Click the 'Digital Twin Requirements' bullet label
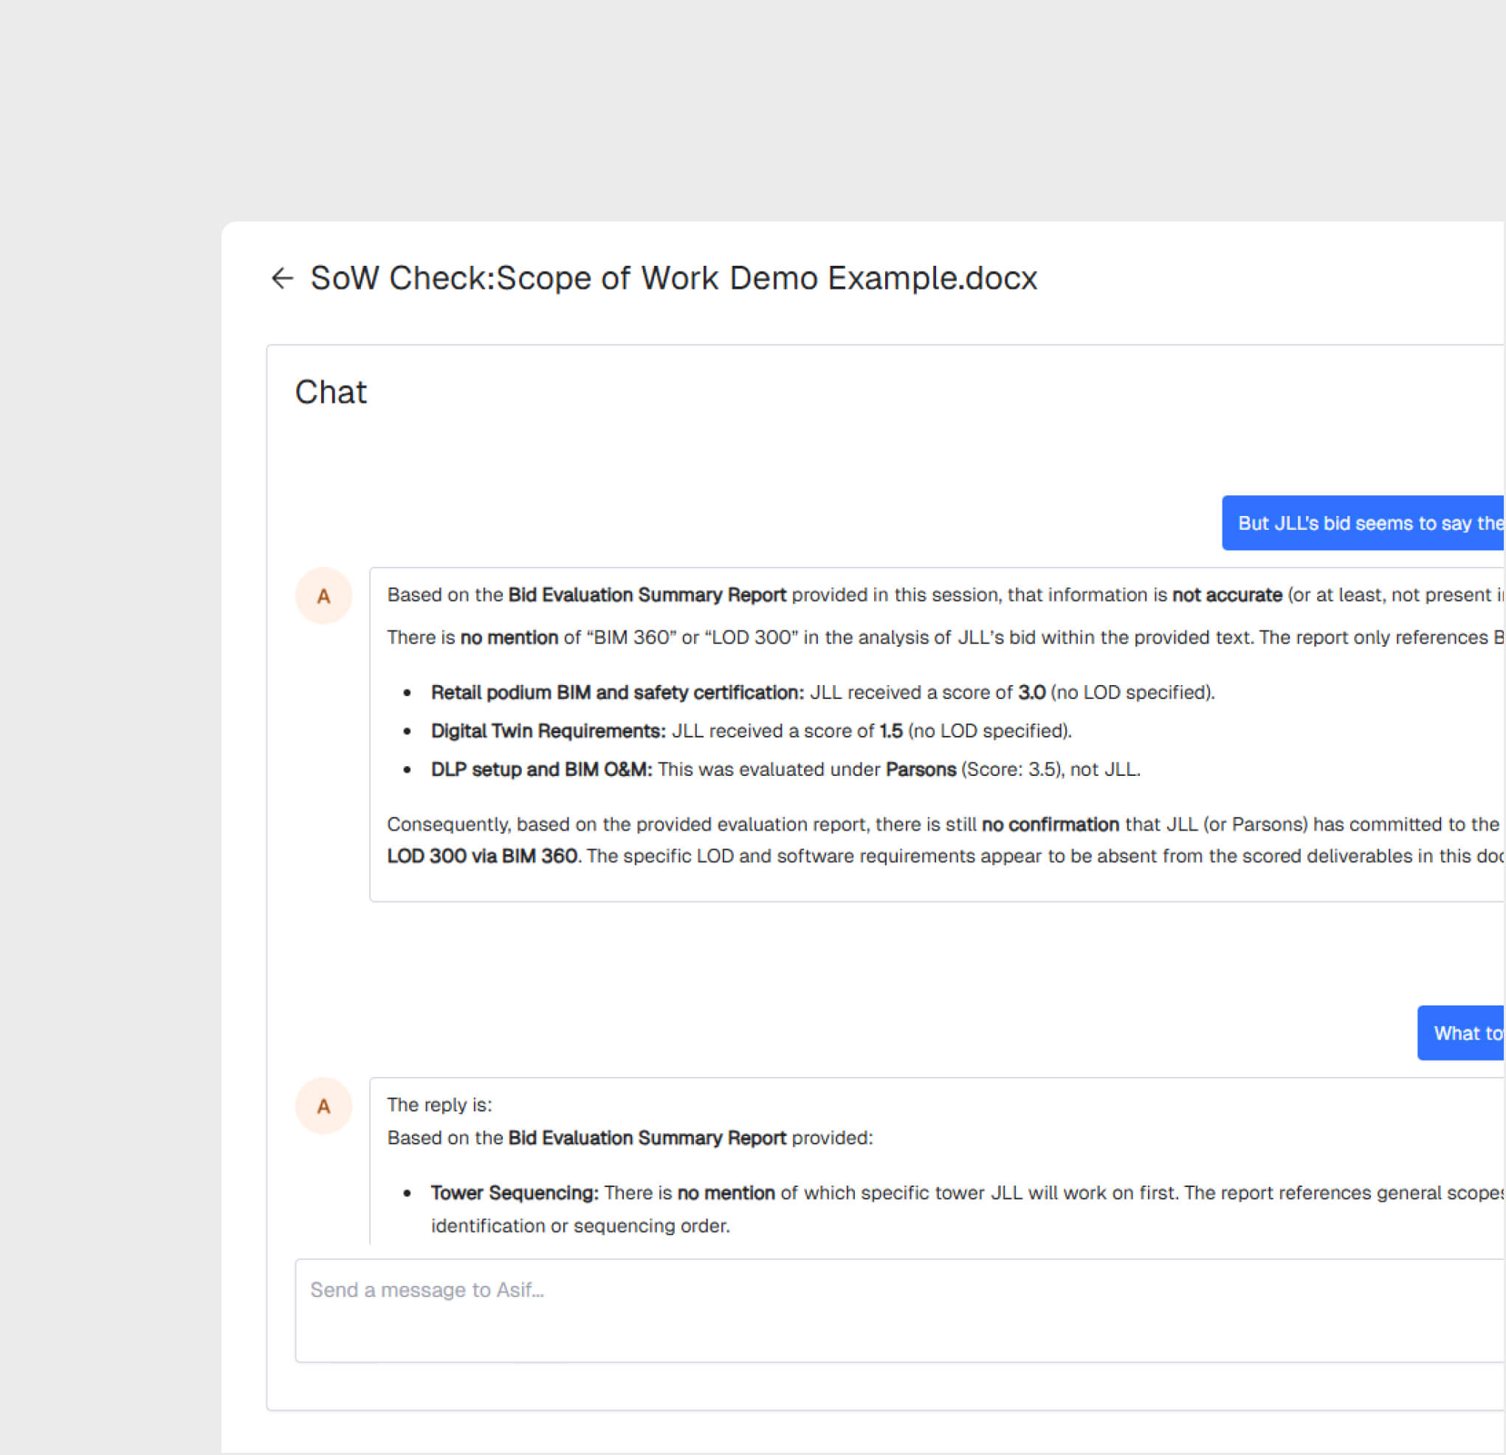Image resolution: width=1506 pixels, height=1455 pixels. (548, 732)
